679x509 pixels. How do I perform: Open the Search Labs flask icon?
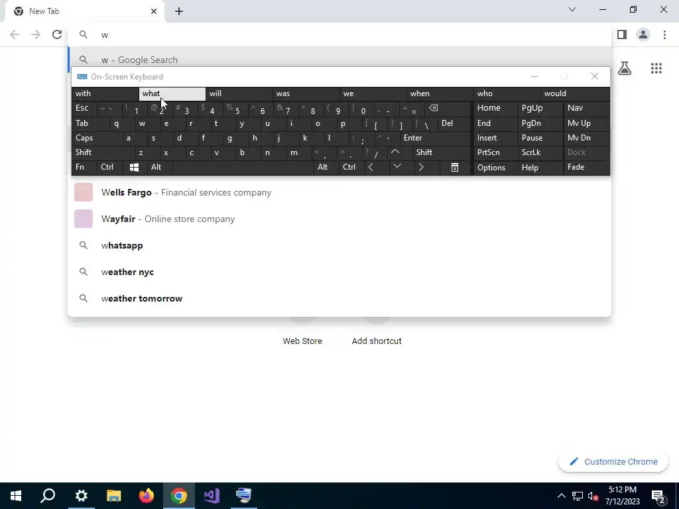(625, 68)
